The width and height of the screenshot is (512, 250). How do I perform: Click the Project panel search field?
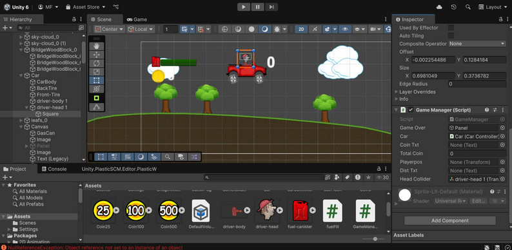[267, 177]
